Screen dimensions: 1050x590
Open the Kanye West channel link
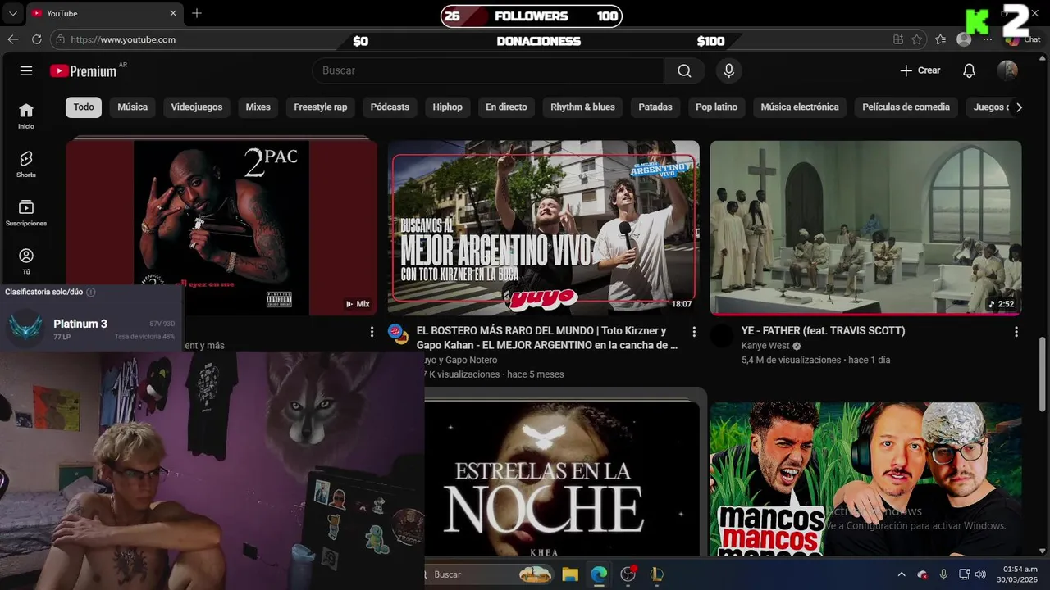coord(765,346)
